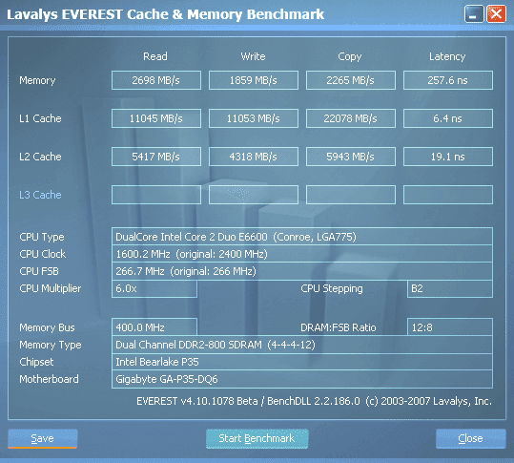Click CPU Multiplier value 6.0x

pyautogui.click(x=154, y=288)
